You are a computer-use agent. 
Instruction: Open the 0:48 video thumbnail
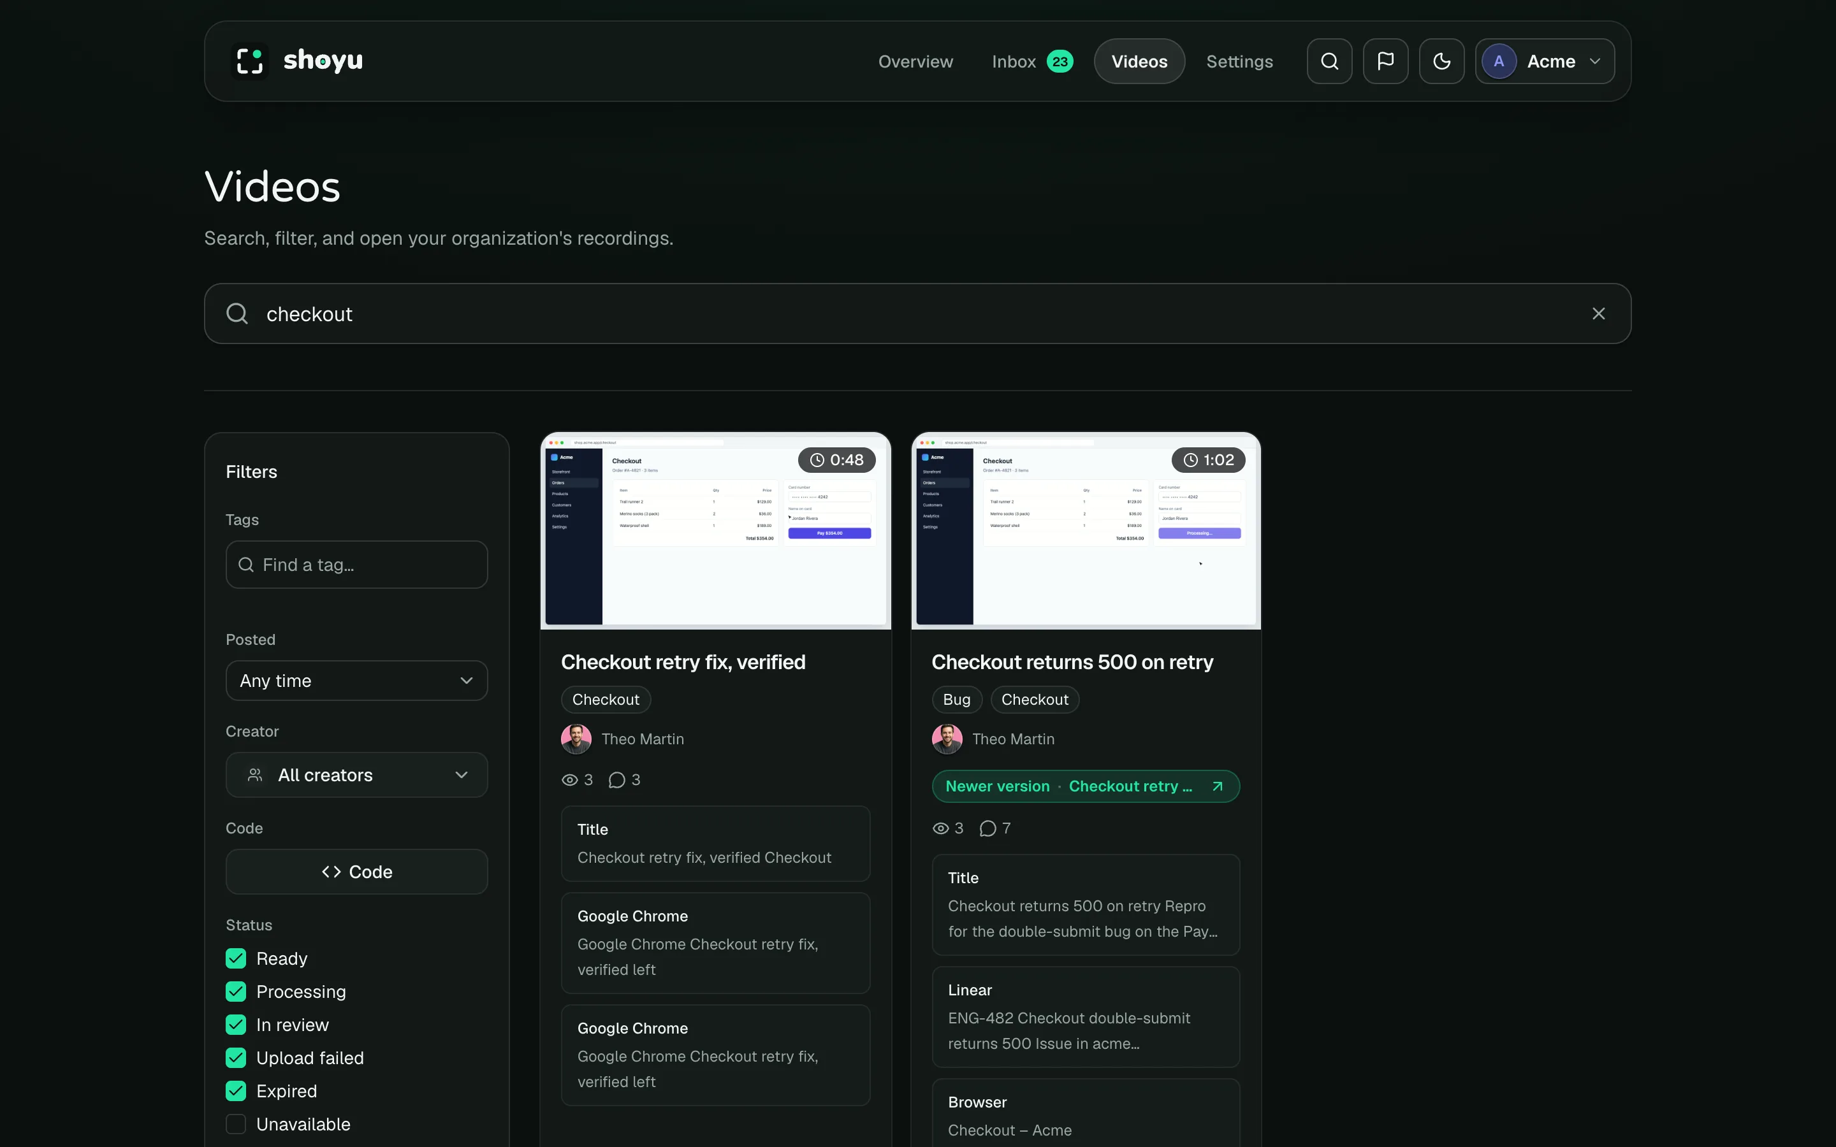[x=715, y=531]
